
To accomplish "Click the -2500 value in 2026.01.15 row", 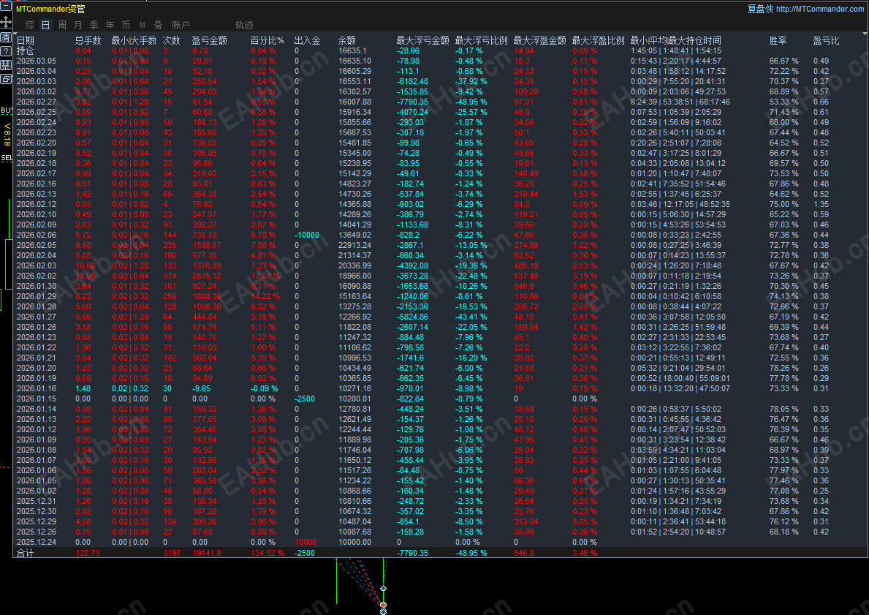I will coord(305,399).
